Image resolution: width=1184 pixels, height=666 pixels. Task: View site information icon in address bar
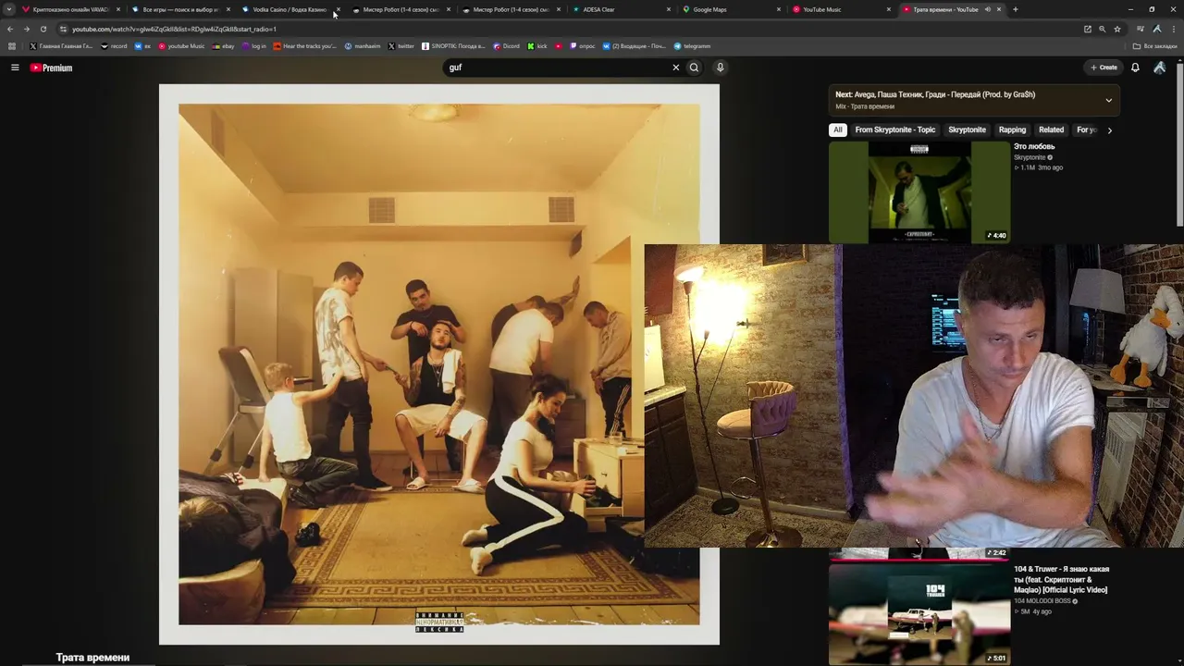[63, 29]
